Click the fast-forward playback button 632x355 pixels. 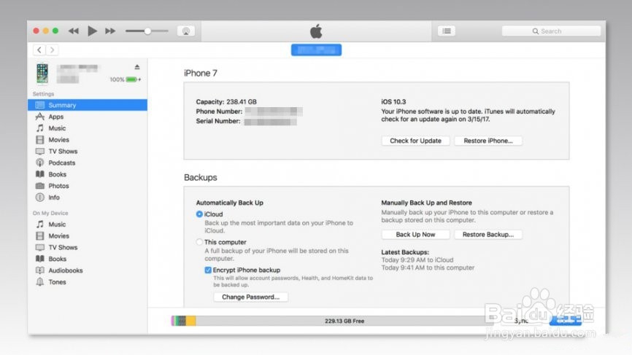click(110, 31)
